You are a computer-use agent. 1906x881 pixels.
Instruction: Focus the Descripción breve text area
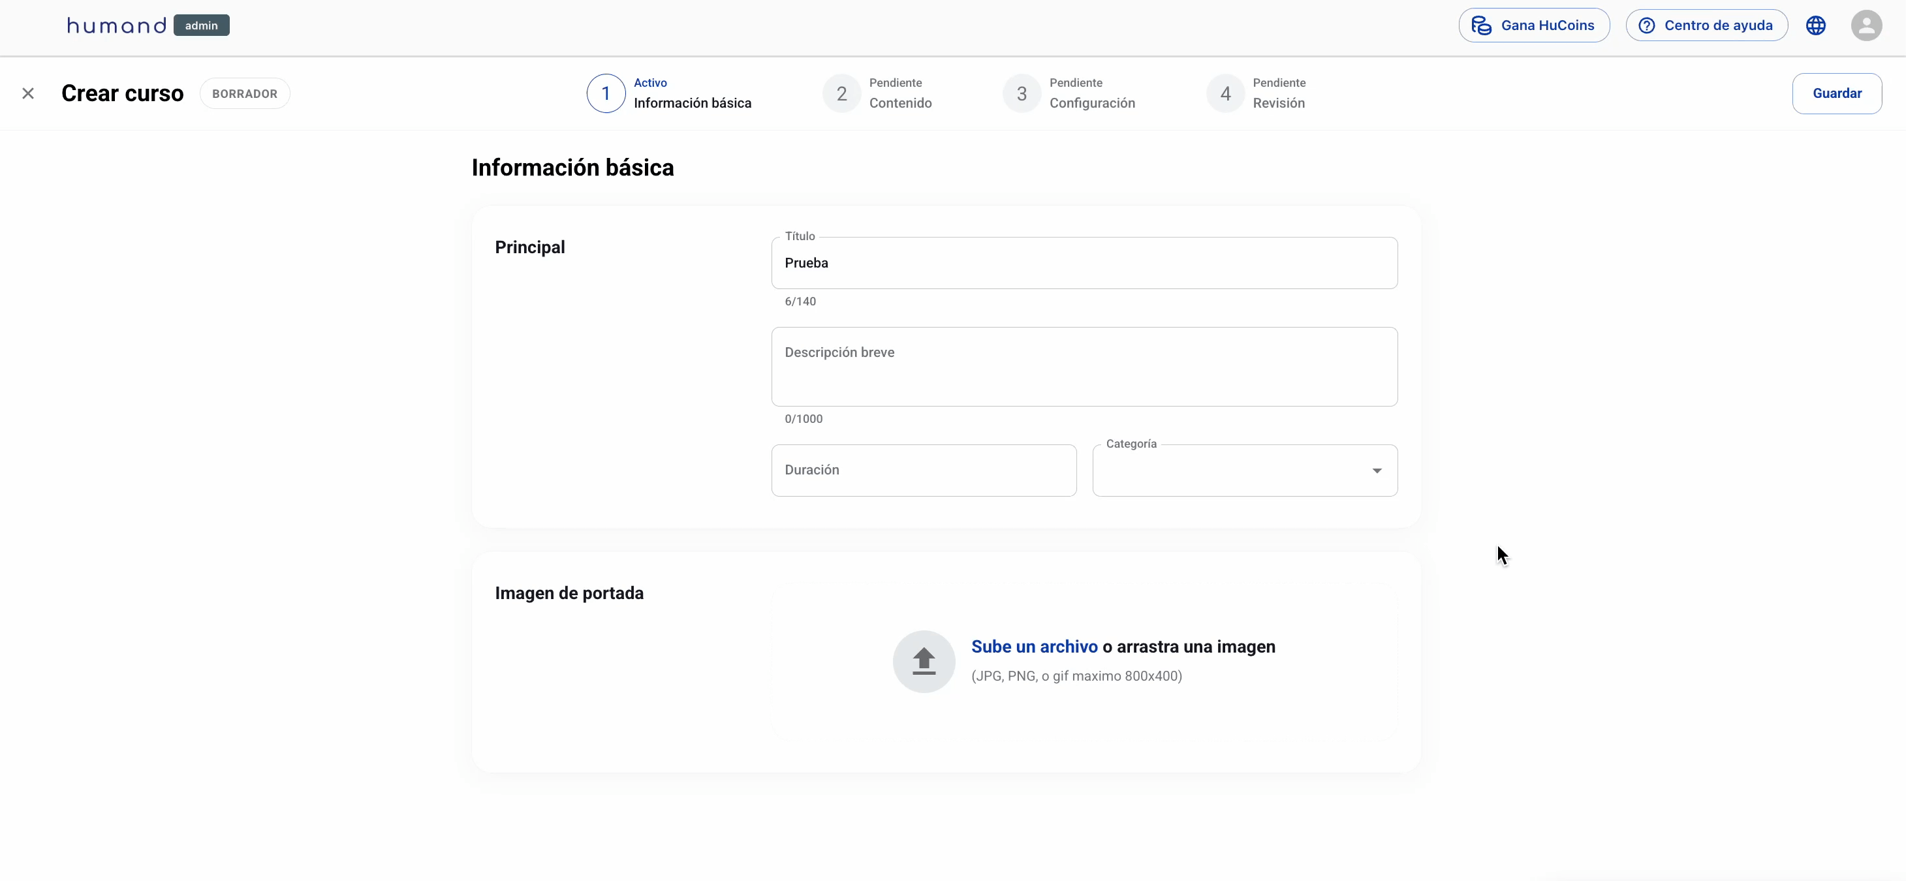coord(1084,367)
